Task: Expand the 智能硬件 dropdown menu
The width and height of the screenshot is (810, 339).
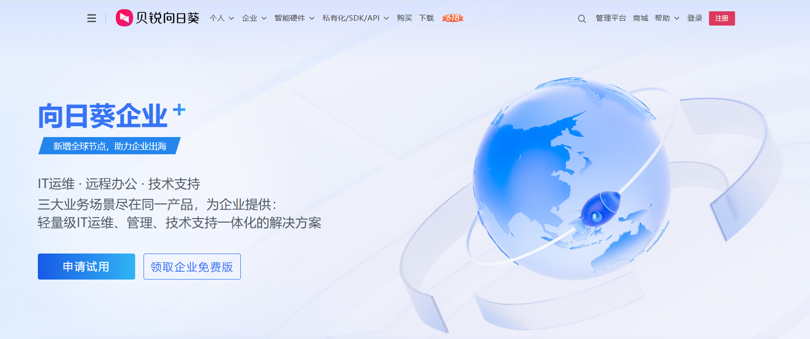Action: 294,18
